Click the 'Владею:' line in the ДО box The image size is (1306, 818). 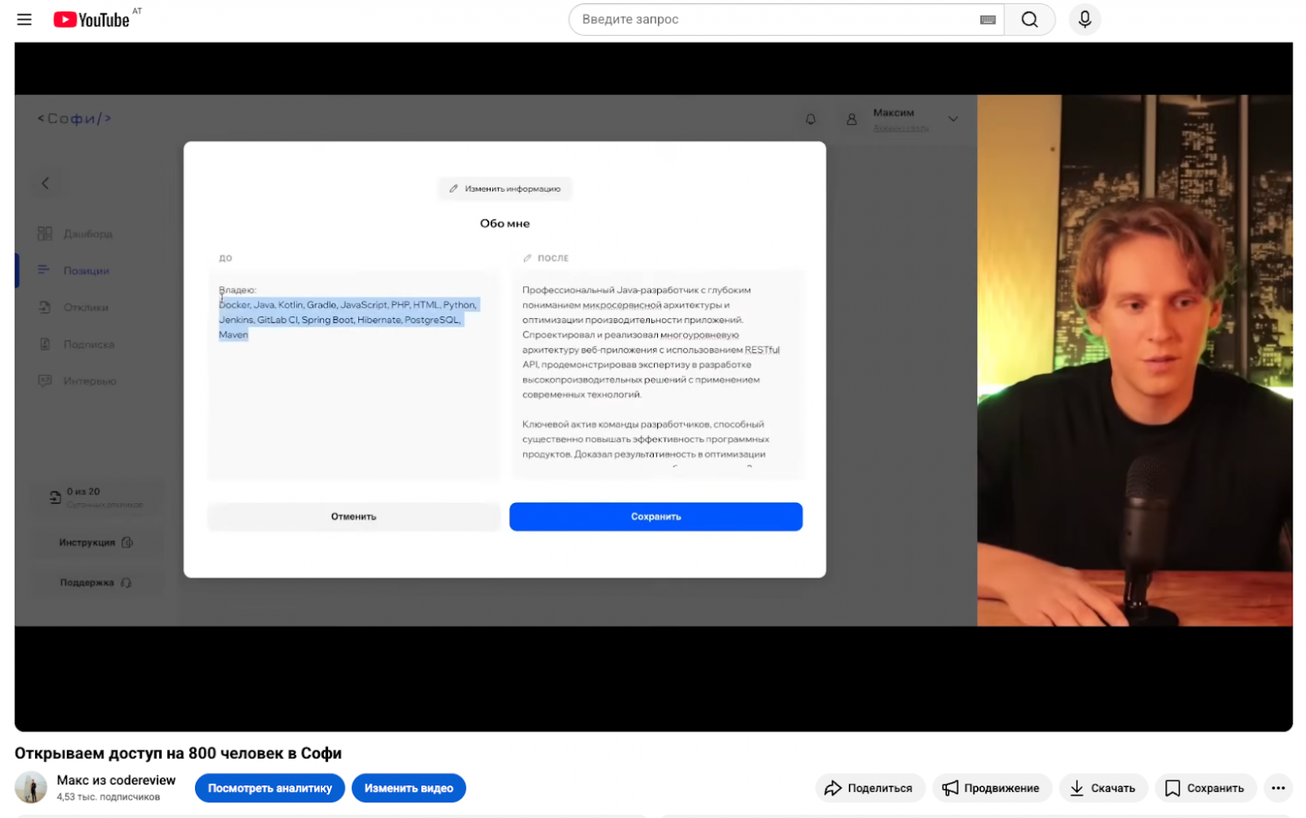pyautogui.click(x=238, y=290)
